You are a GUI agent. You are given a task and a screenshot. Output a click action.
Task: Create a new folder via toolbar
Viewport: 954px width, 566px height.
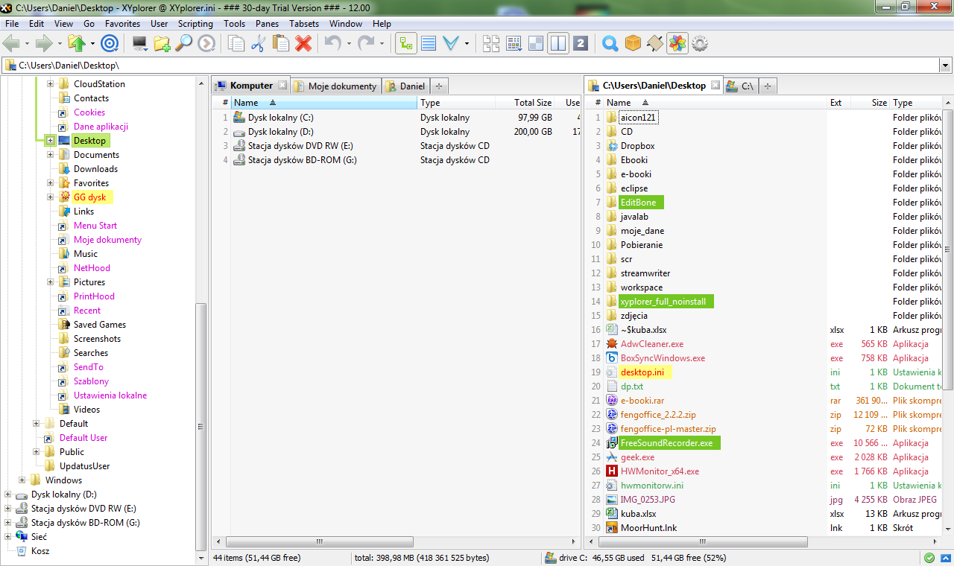coord(162,44)
